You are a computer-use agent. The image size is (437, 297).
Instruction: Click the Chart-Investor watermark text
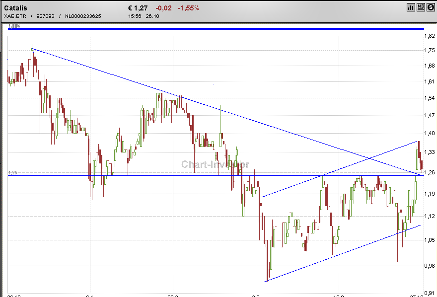click(x=215, y=164)
